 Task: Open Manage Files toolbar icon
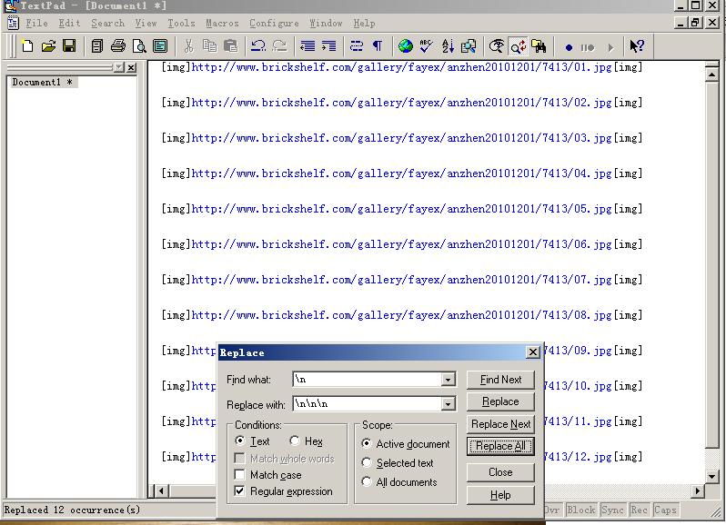(x=97, y=46)
